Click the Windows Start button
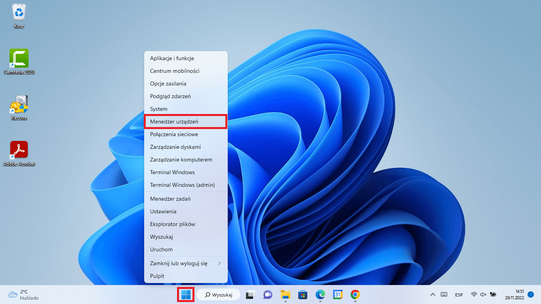This screenshot has width=541, height=304. click(186, 294)
